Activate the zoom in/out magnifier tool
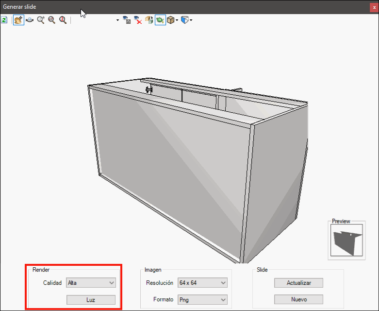379x311 pixels. pos(41,20)
